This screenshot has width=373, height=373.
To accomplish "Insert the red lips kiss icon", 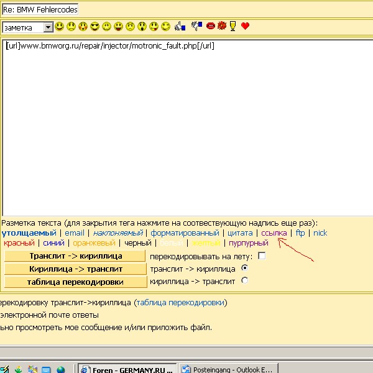I will (211, 27).
